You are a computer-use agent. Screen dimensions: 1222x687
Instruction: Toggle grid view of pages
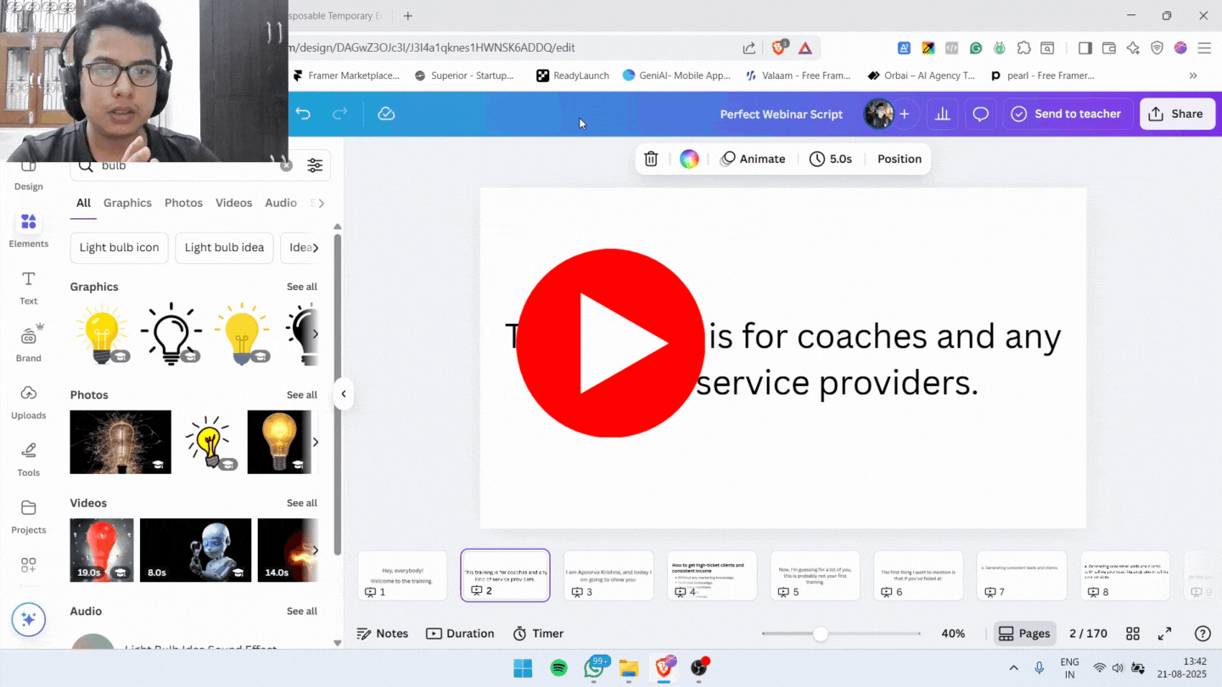pos(1132,634)
